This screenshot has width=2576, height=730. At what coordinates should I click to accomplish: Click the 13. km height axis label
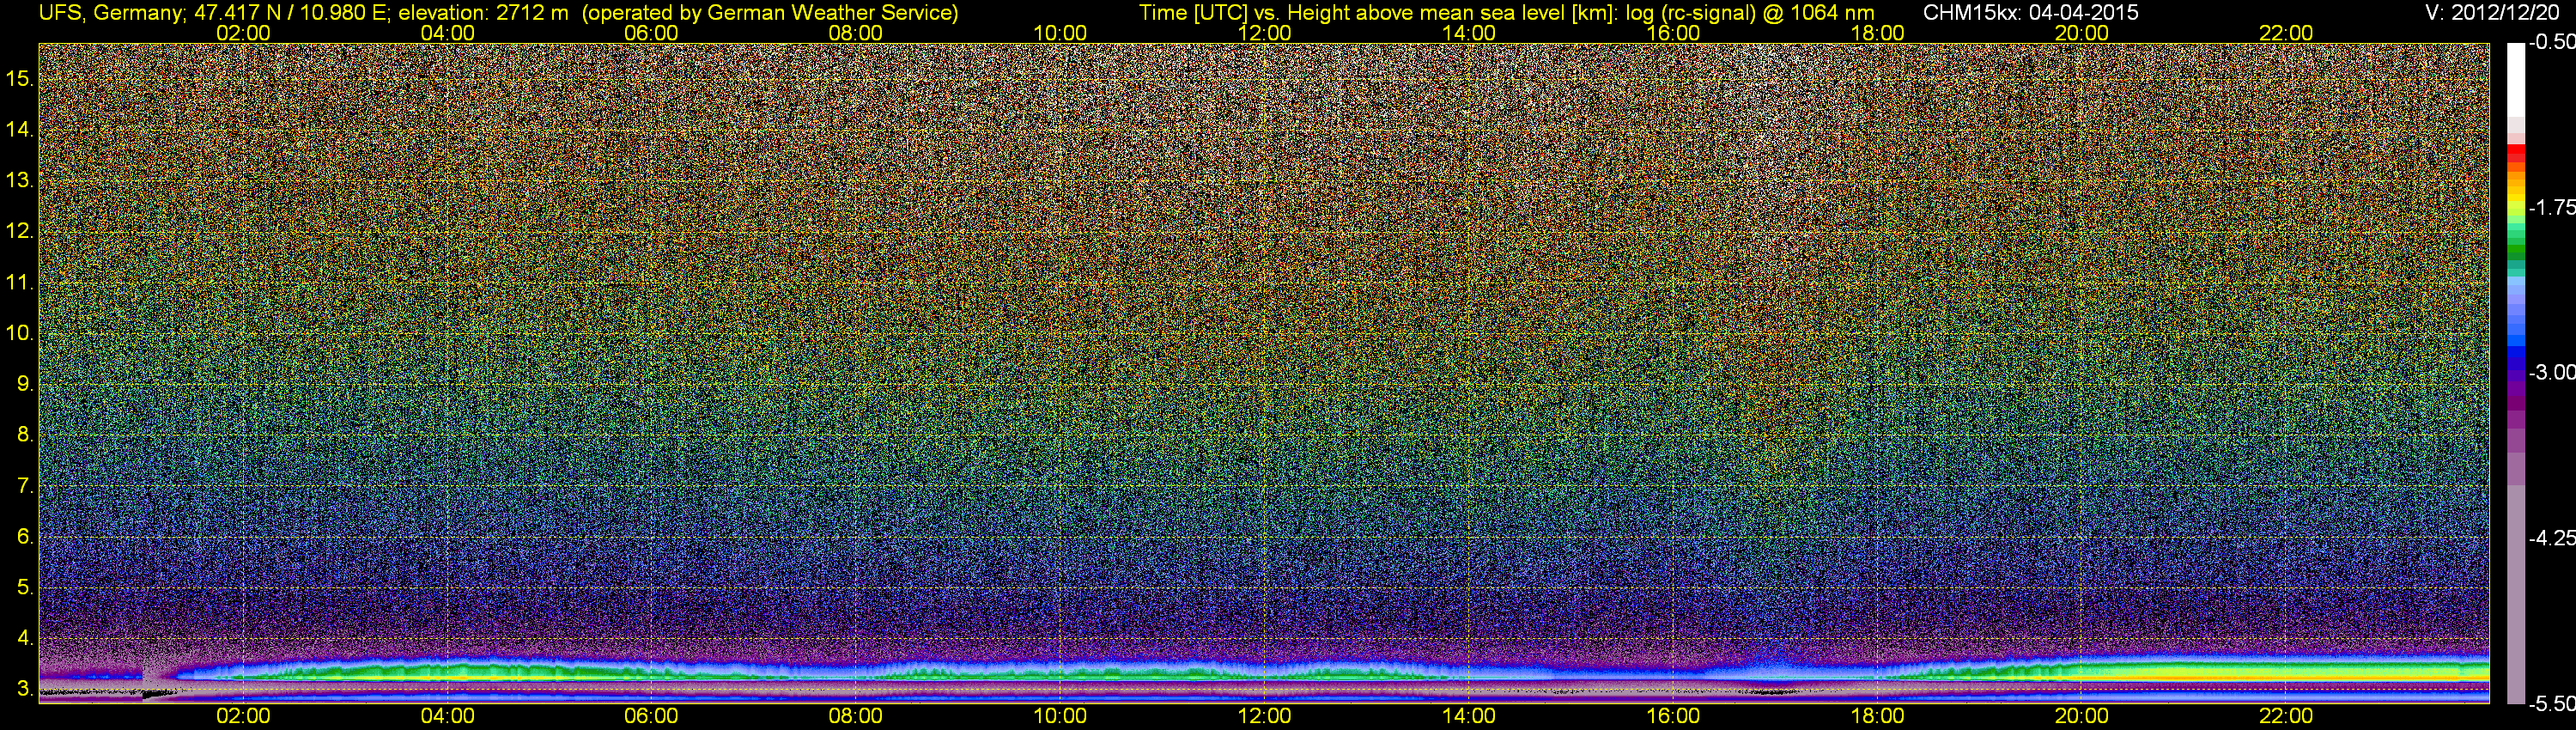coord(20,181)
